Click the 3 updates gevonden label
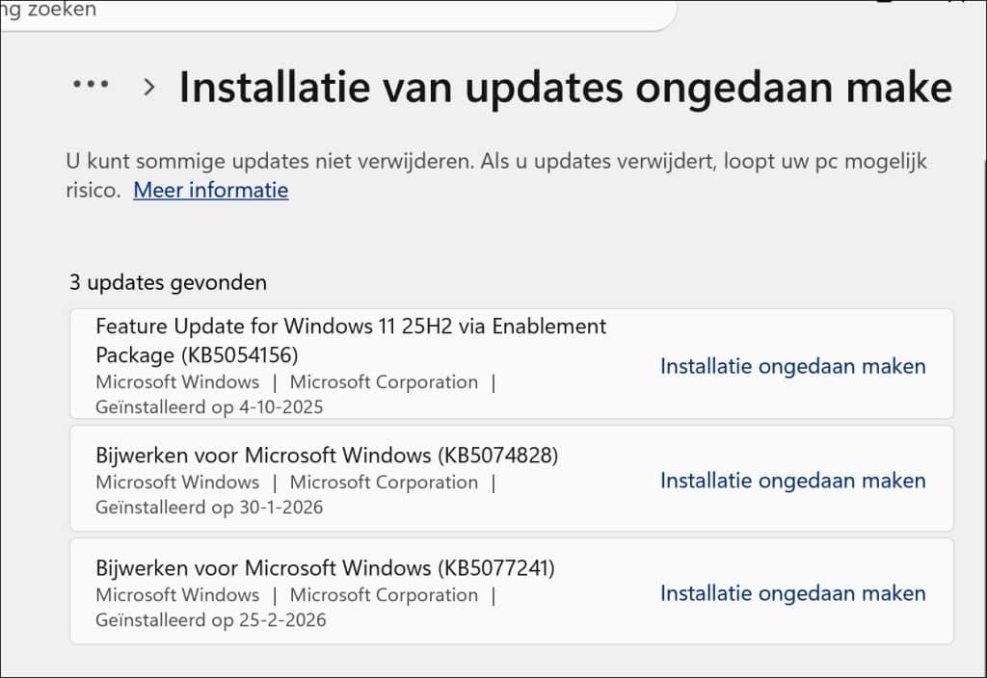This screenshot has height=678, width=987. tap(167, 282)
